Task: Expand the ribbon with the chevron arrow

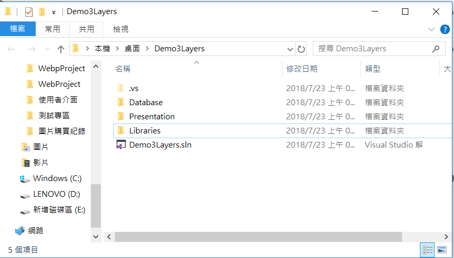Action: coord(431,29)
